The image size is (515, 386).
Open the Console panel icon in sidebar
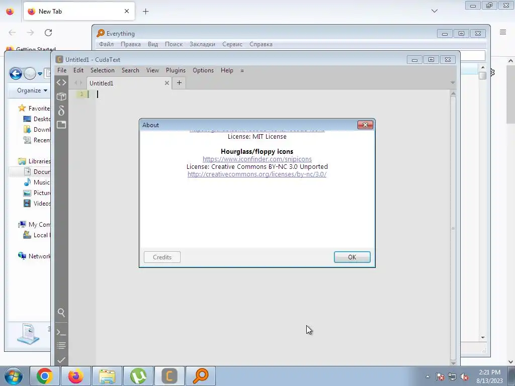[x=61, y=332]
